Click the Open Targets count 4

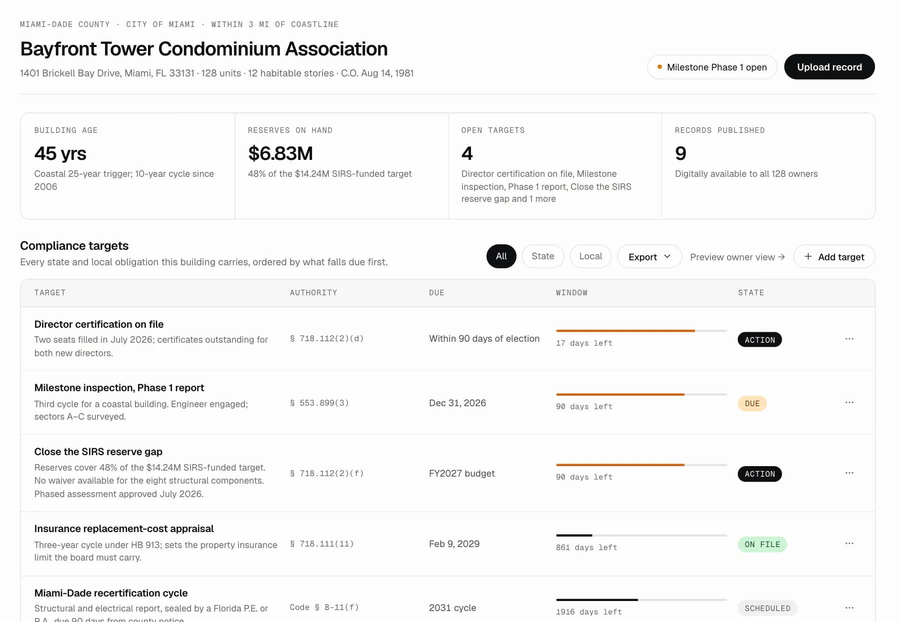pyautogui.click(x=466, y=153)
